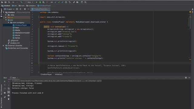Open the Structure tool window tab

click(x=1, y=90)
